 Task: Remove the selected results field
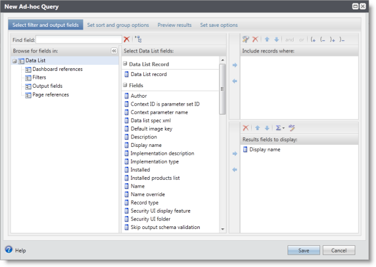tap(246, 128)
